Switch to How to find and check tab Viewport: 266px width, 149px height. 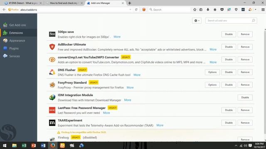pyautogui.click(x=64, y=3)
